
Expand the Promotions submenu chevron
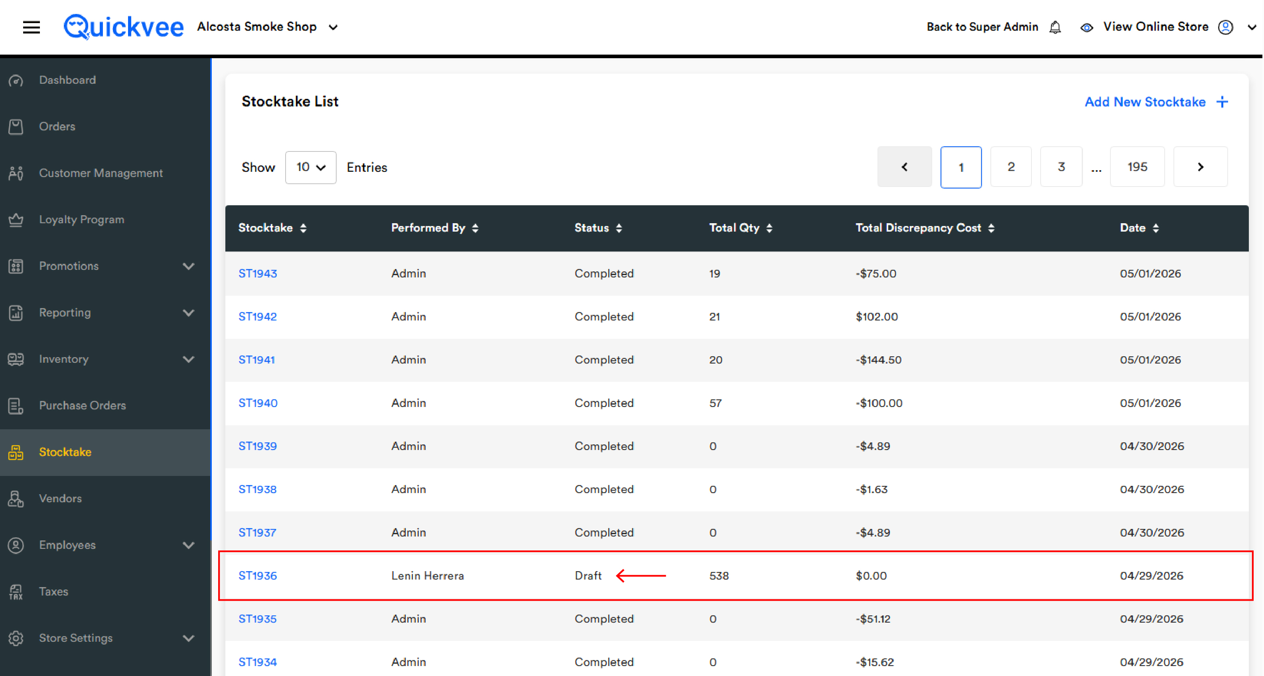point(188,266)
